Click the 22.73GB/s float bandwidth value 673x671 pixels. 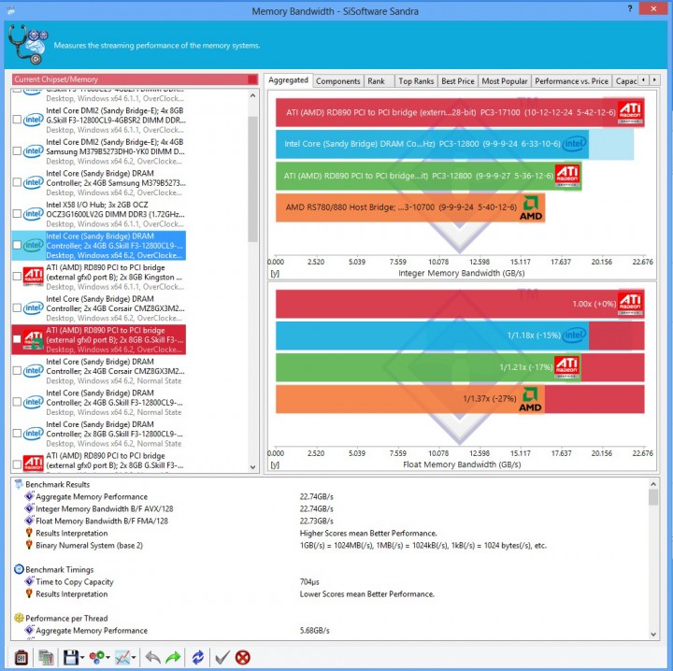316,521
